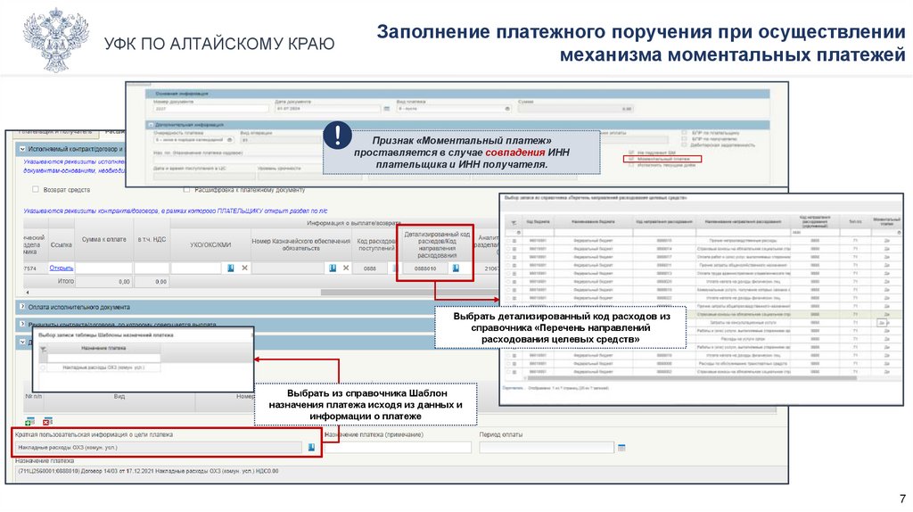The width and height of the screenshot is (913, 512).
Task: Click the Сумма к оплате input cell
Action: click(103, 268)
